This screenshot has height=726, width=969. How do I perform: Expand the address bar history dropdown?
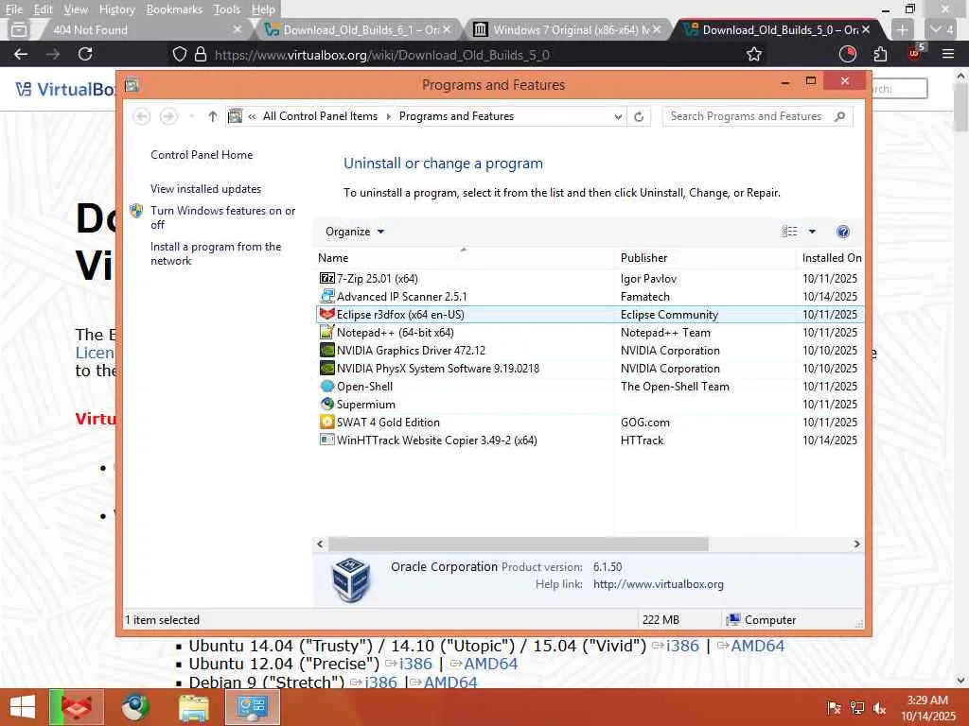(617, 116)
